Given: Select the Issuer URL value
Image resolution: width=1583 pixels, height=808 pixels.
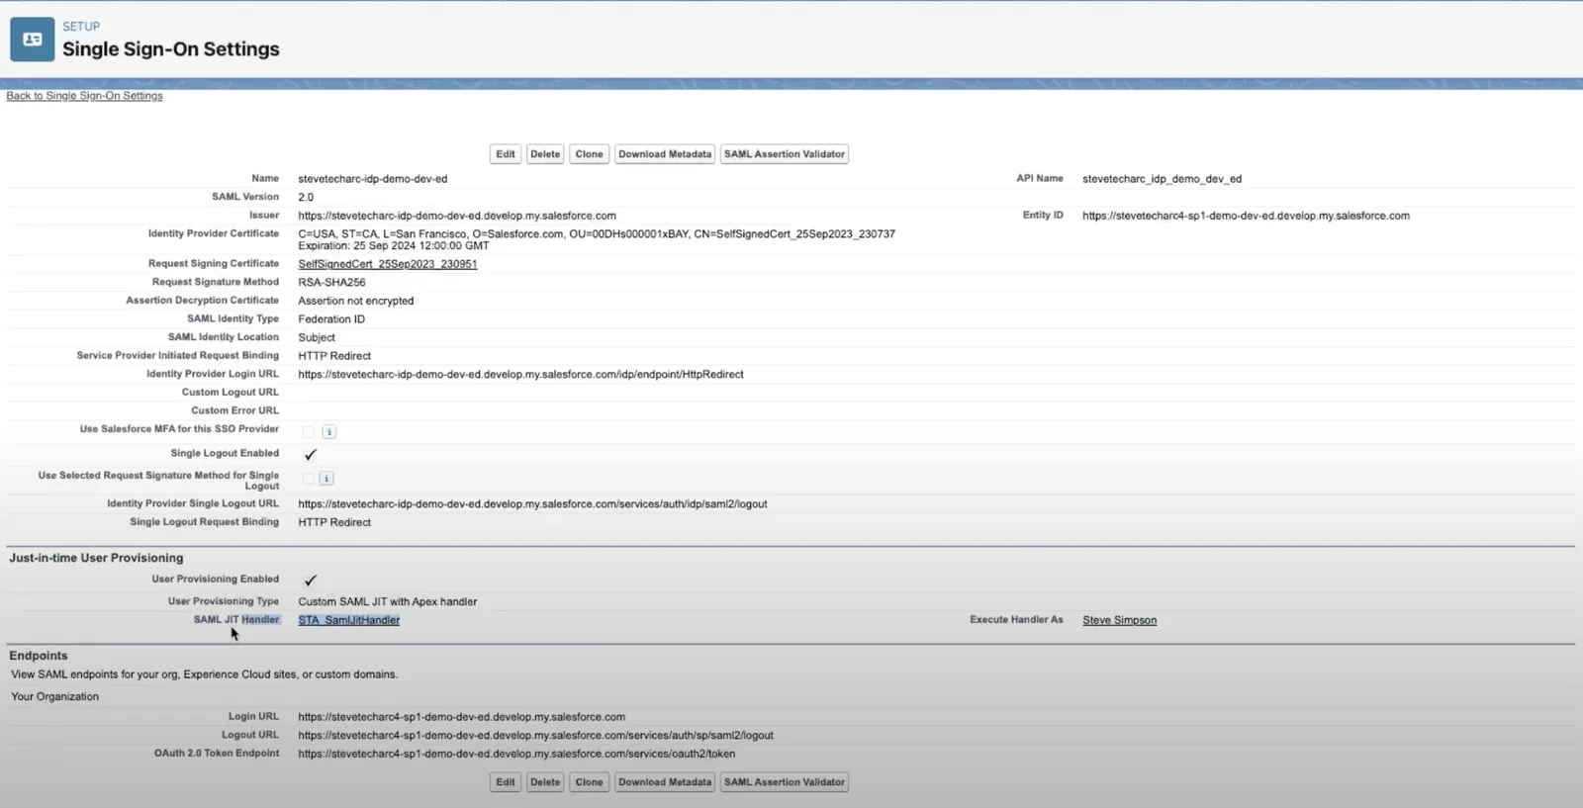Looking at the screenshot, I should [x=457, y=216].
